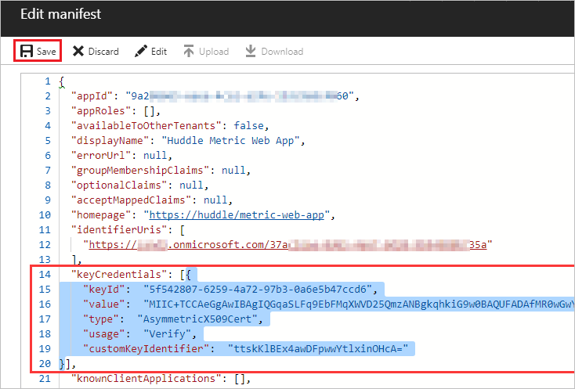Screen dimensions: 575x389
Task: Click line number 14 in the gutter
Action: click(45, 275)
